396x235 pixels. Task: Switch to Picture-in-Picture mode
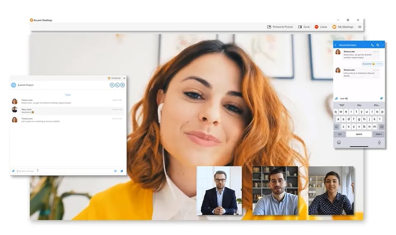click(x=280, y=27)
